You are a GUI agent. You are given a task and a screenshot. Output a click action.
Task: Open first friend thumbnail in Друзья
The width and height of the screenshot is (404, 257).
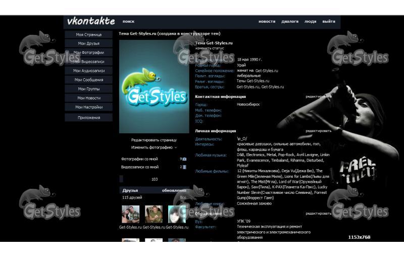point(130,214)
